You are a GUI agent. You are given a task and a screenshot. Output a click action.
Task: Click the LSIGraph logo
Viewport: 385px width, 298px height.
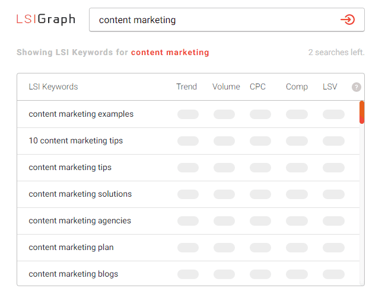(x=46, y=20)
